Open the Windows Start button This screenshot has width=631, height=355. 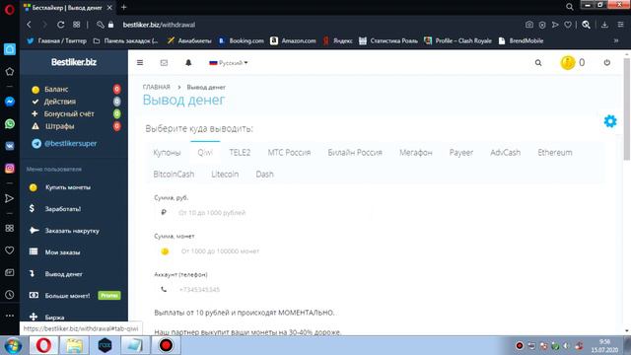point(13,345)
